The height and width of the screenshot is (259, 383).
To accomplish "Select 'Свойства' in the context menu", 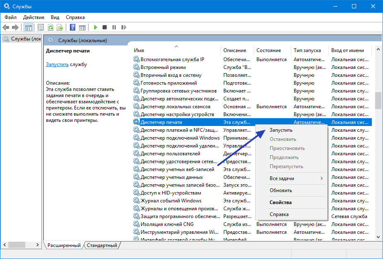I will 280,202.
